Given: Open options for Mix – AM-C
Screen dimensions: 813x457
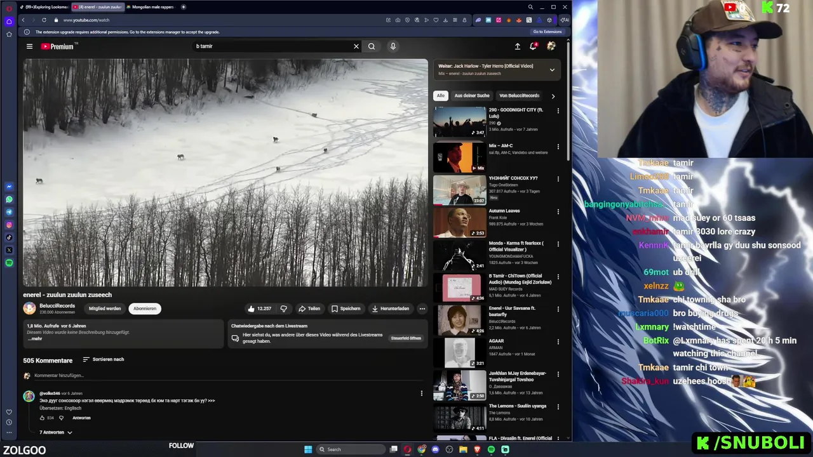Looking at the screenshot, I should (x=558, y=147).
